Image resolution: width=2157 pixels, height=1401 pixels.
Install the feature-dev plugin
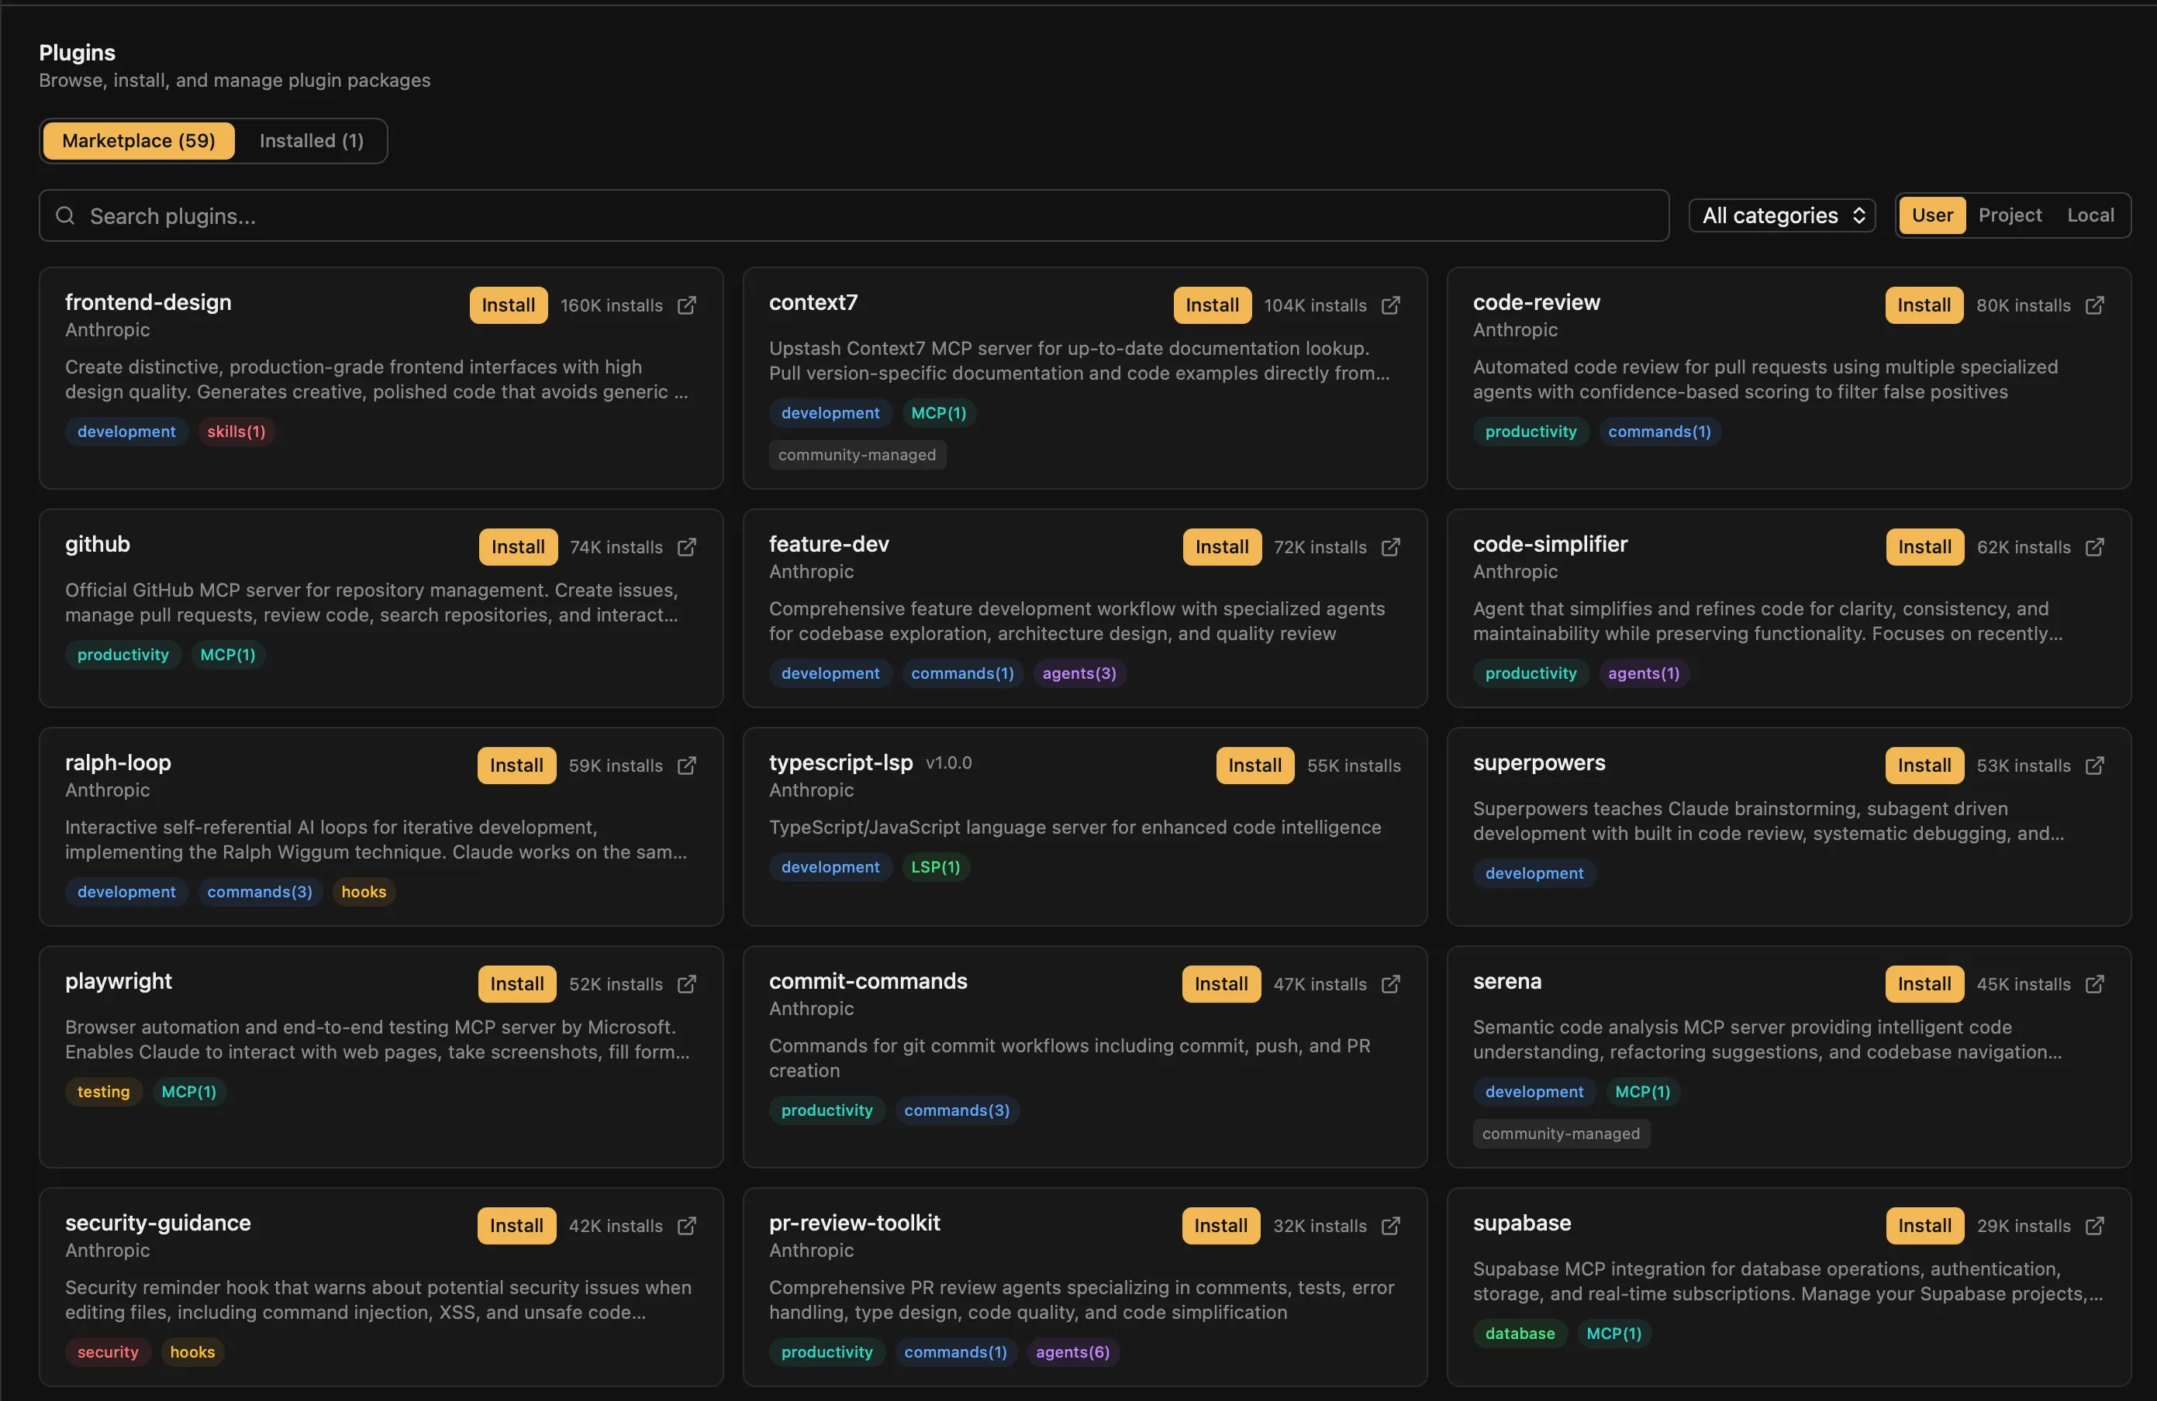[x=1221, y=547]
